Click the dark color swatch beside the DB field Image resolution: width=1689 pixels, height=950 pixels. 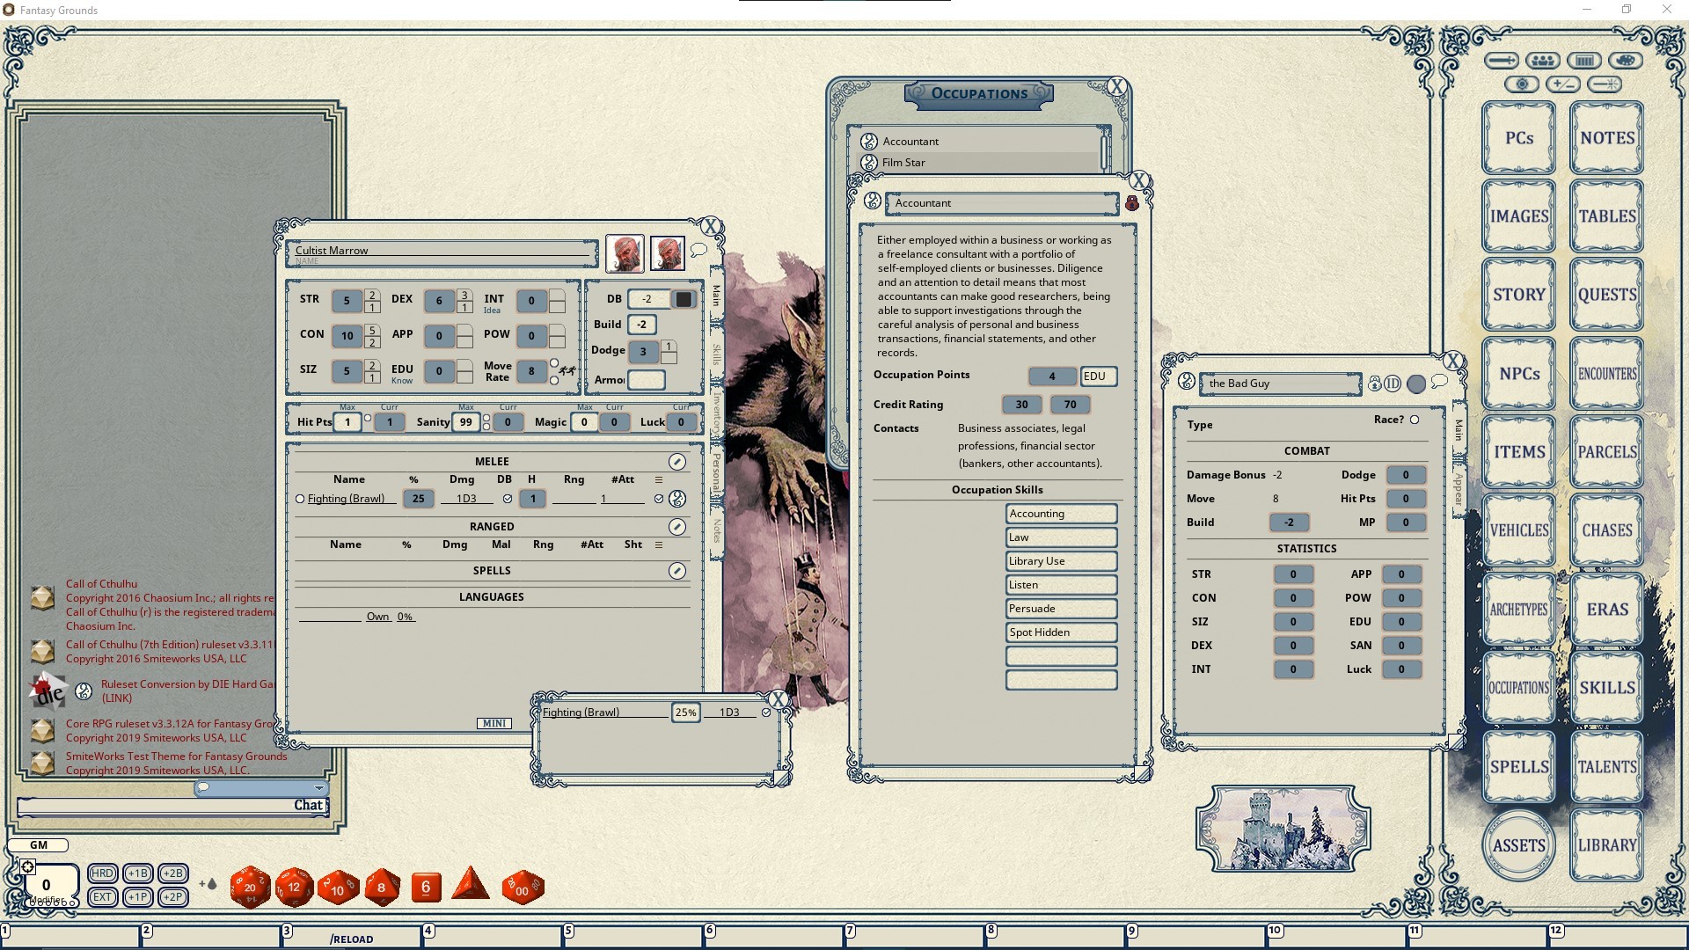(684, 299)
